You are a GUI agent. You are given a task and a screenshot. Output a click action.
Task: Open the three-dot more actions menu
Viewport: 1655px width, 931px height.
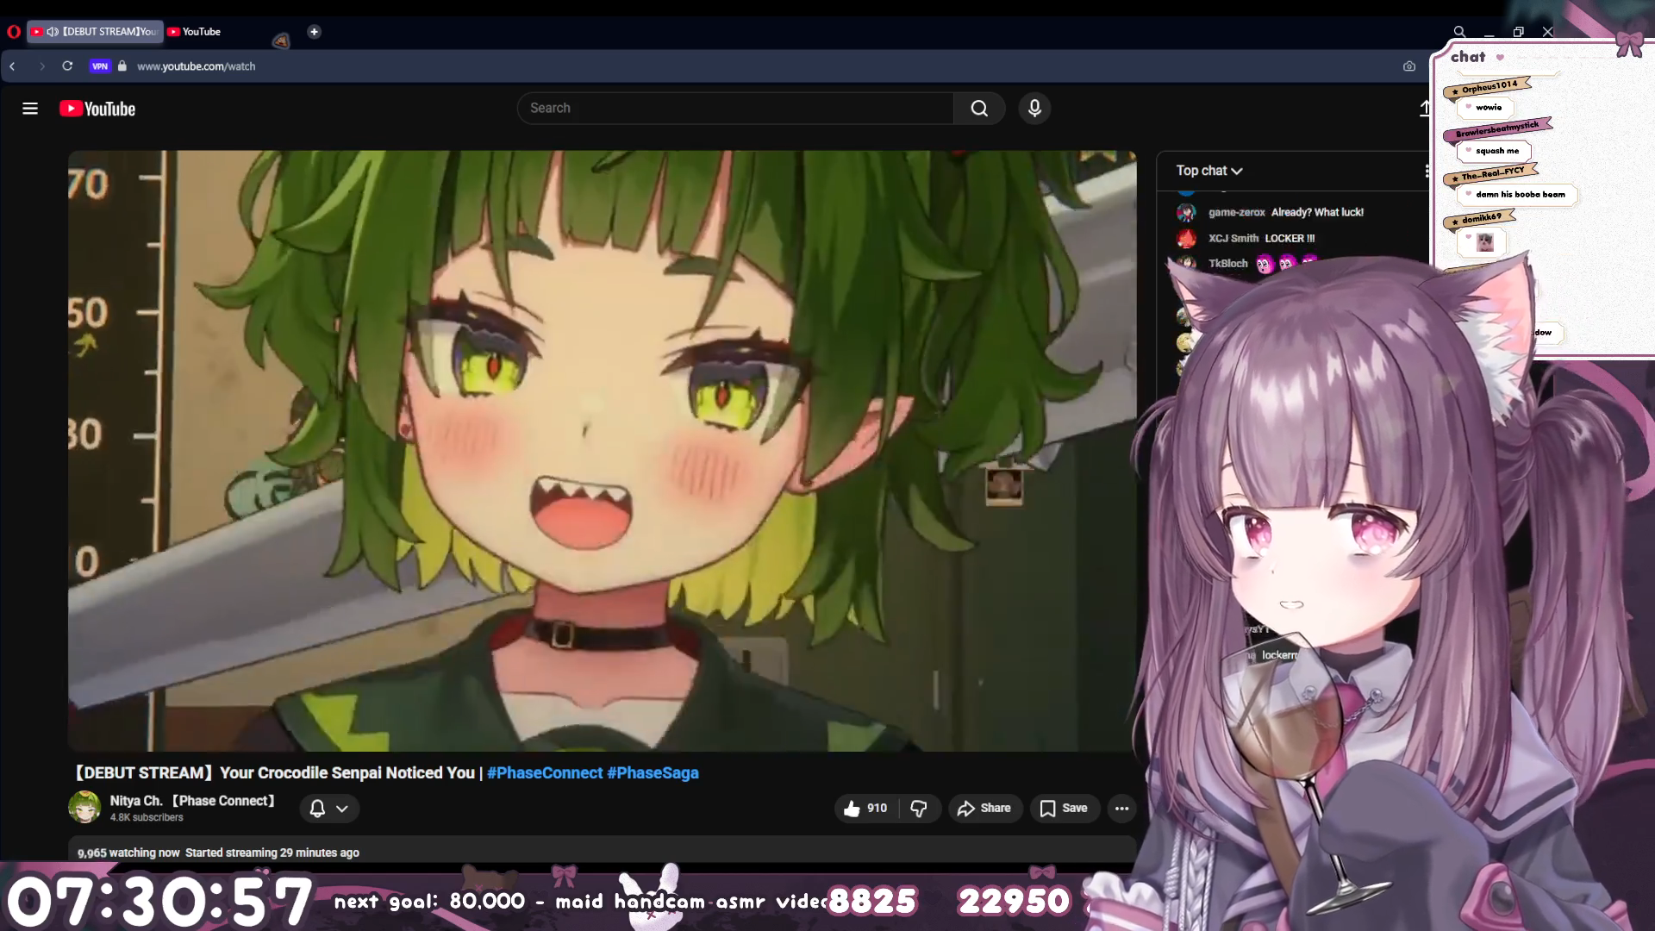[1121, 809]
